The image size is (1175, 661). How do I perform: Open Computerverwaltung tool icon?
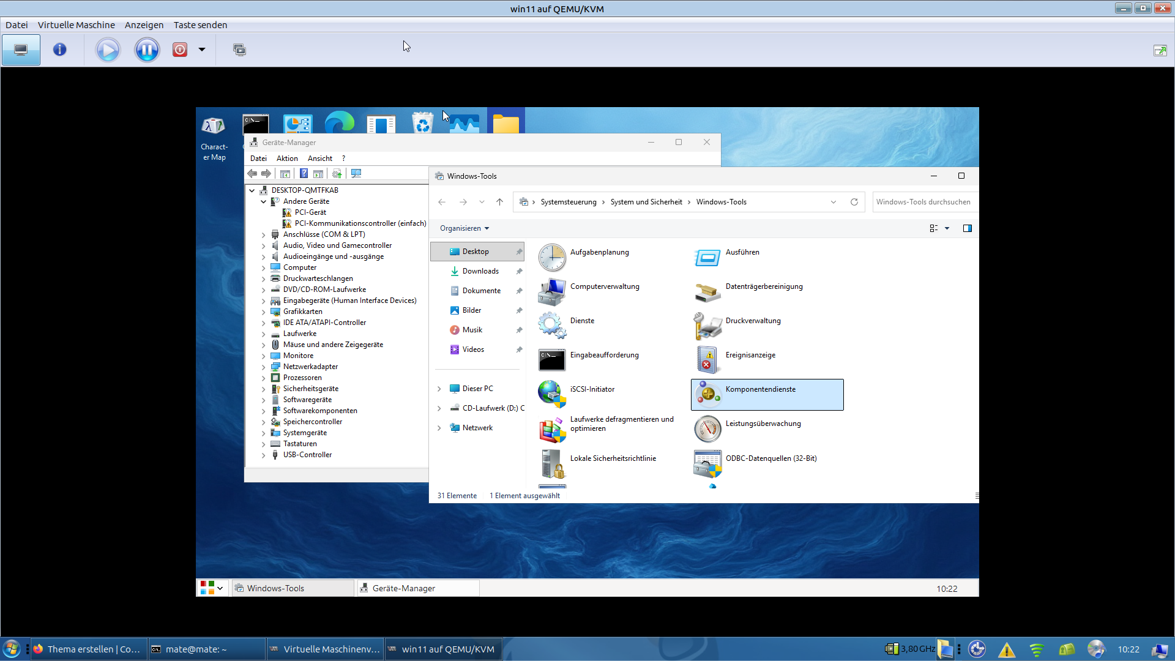pos(552,292)
